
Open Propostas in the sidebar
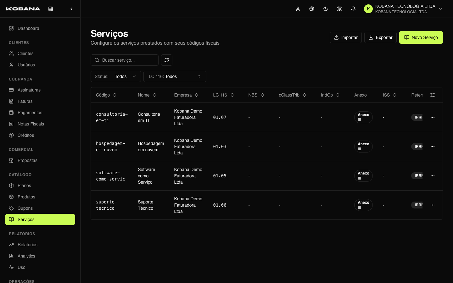(40, 160)
